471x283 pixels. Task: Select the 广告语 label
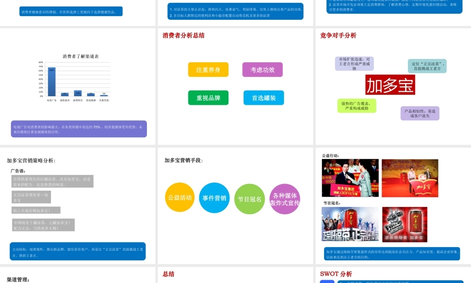coord(18,171)
